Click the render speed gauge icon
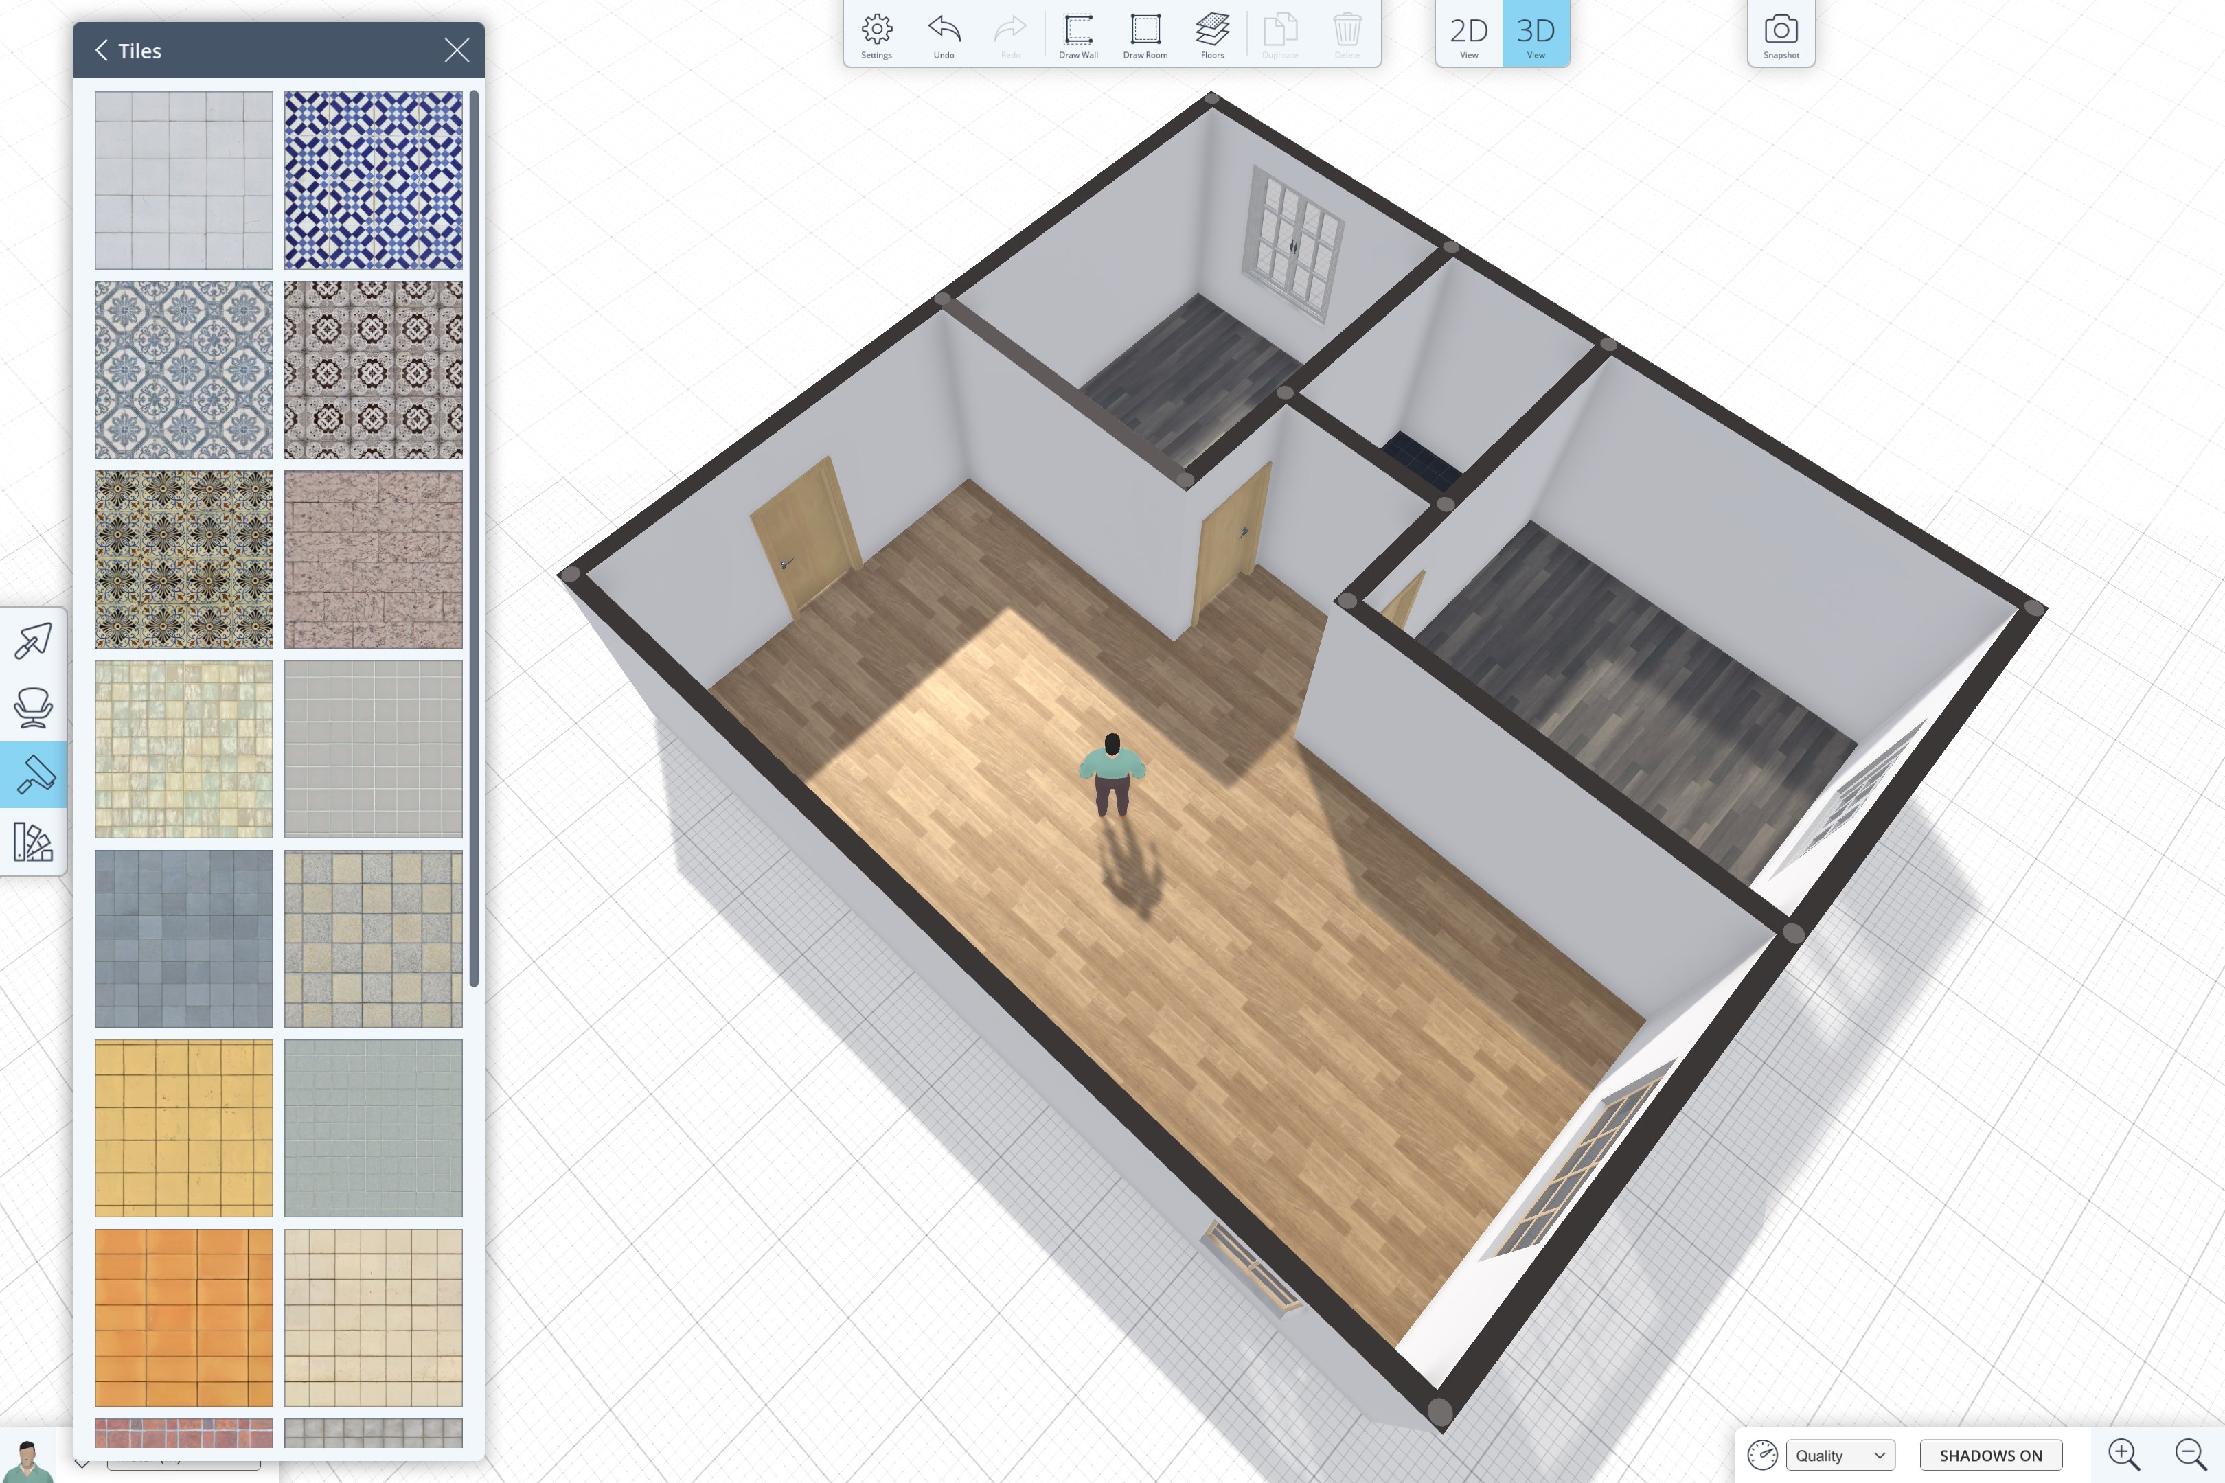This screenshot has height=1483, width=2225. [x=1762, y=1455]
